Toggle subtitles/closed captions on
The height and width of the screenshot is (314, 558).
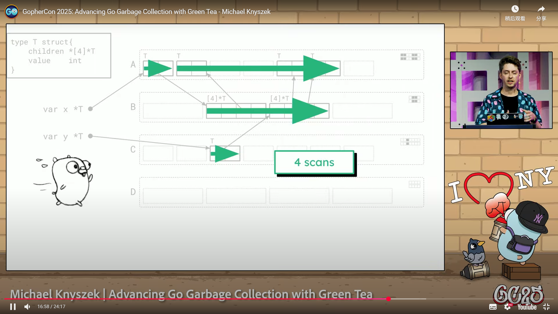tap(493, 307)
